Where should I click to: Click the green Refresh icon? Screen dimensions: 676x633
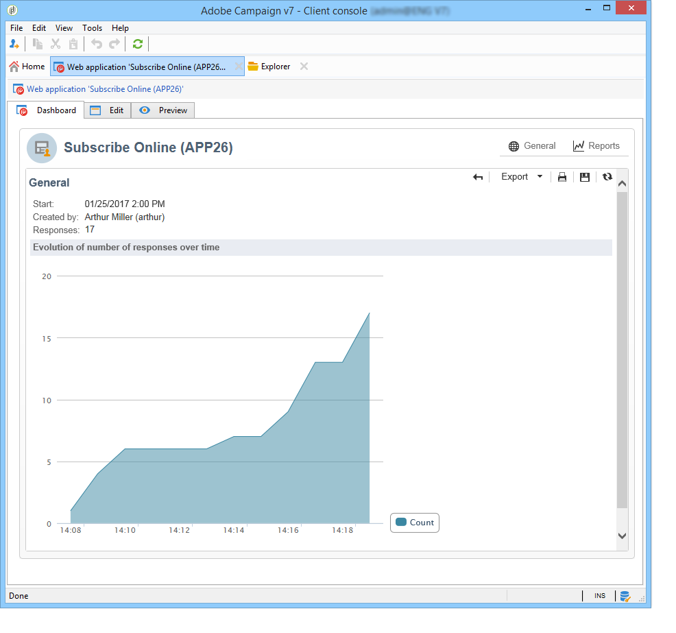(x=138, y=44)
